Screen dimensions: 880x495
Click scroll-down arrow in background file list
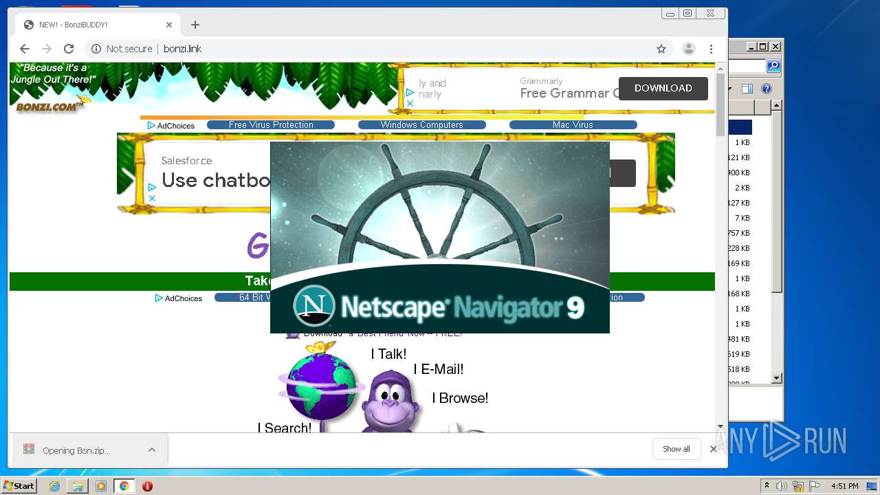tap(776, 378)
